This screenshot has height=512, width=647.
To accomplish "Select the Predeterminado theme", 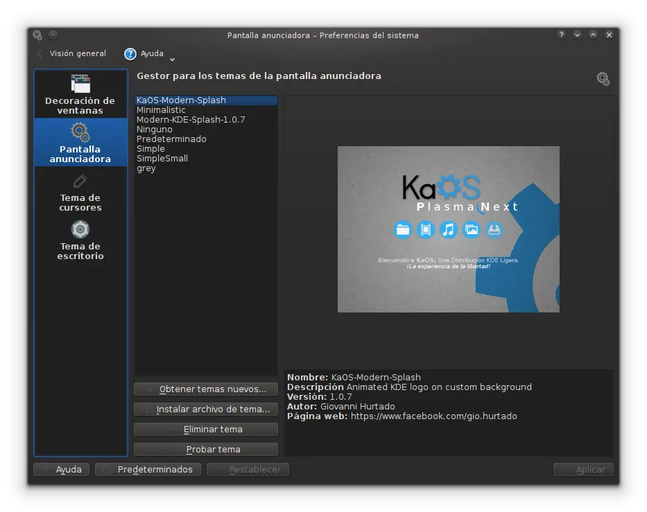I will coord(205,139).
